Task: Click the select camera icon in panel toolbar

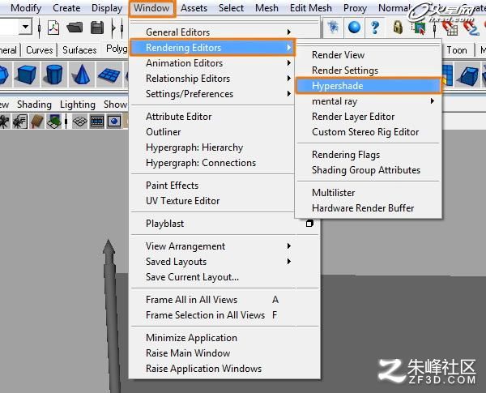Action: [4, 122]
